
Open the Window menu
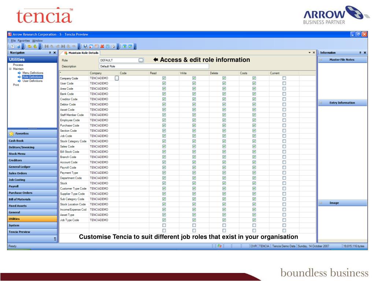pos(38,41)
